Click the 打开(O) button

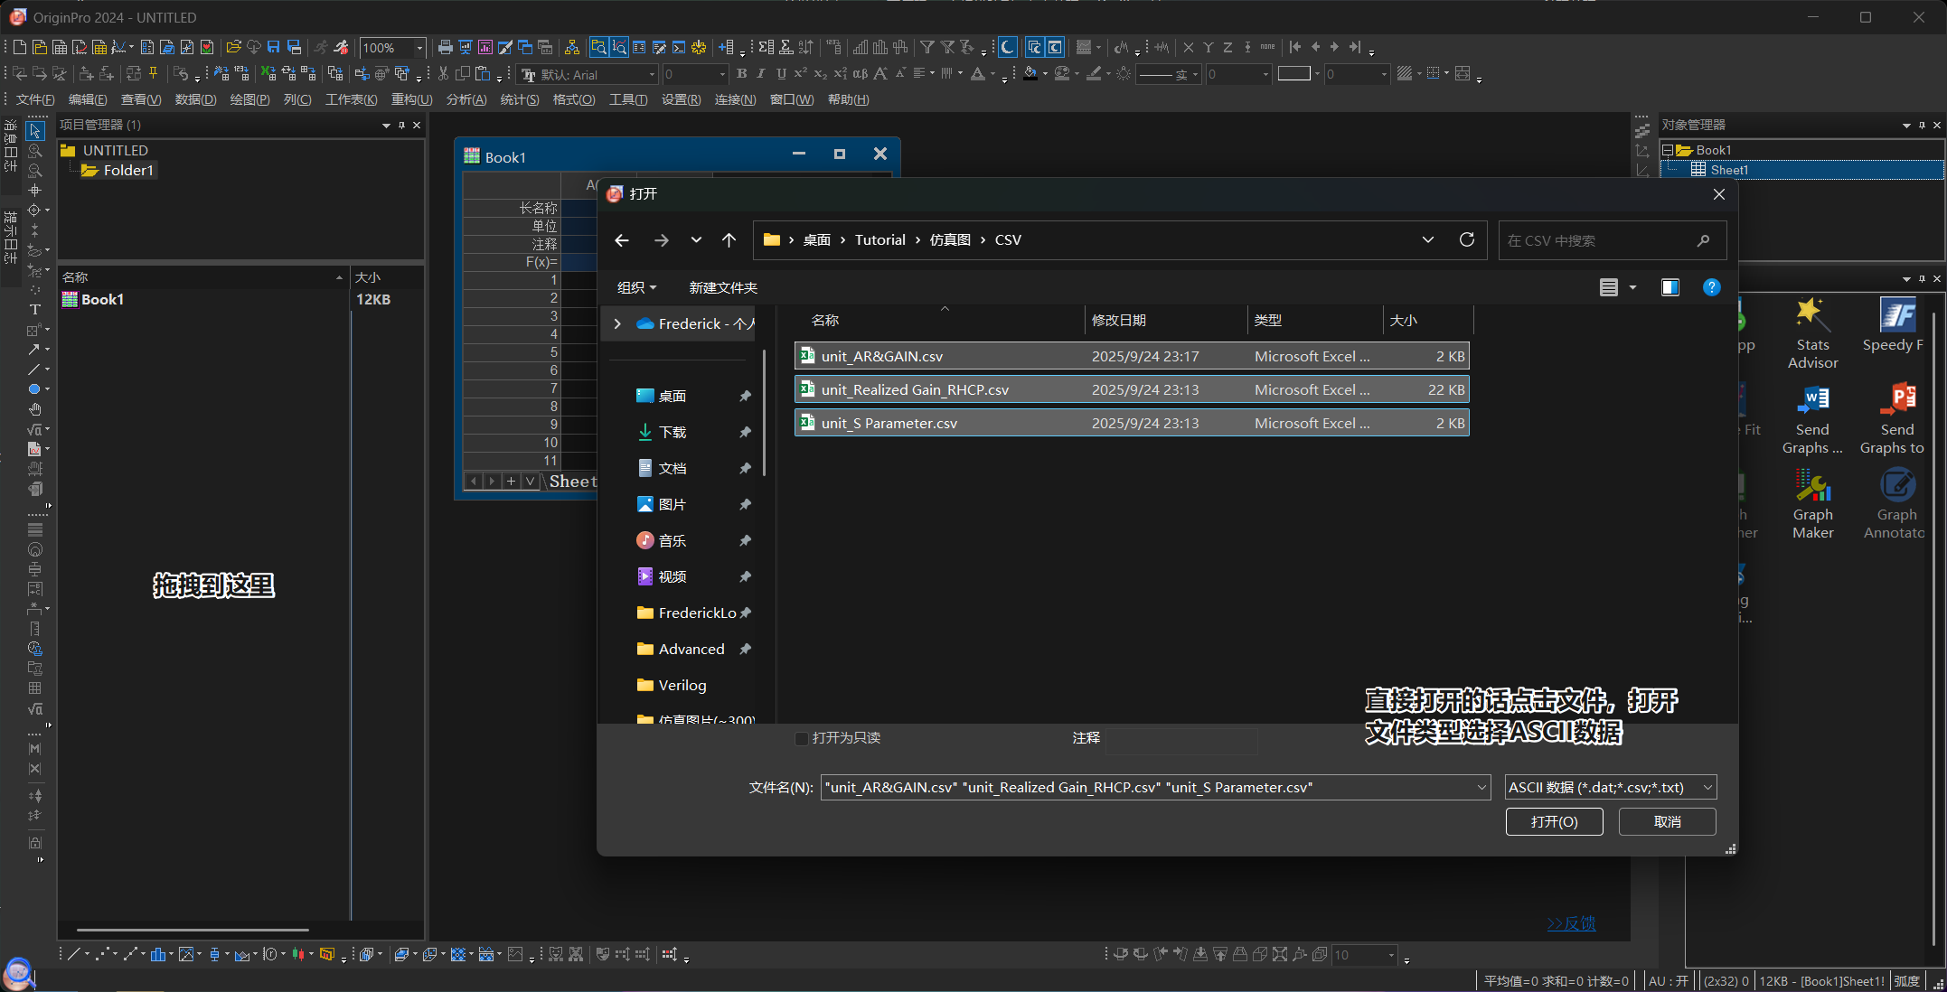[1554, 821]
